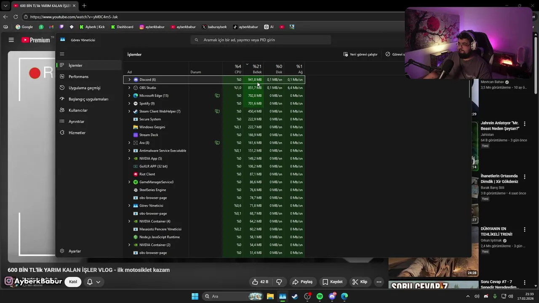This screenshot has width=539, height=303.
Task: Open the browser tab list dropdown
Action: (5, 6)
